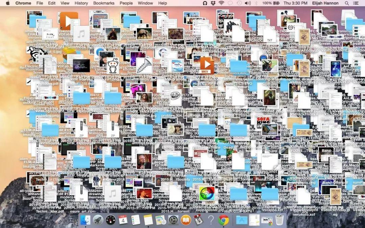Open the Dropbox menu bar icon
Viewport: 365px width, 228px height.
point(213,3)
